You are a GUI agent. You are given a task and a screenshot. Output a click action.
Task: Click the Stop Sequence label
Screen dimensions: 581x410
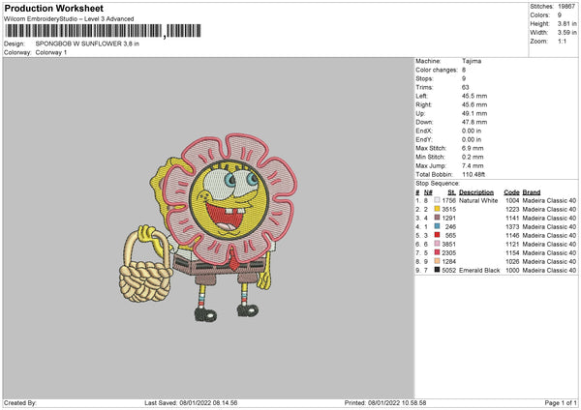tap(438, 183)
